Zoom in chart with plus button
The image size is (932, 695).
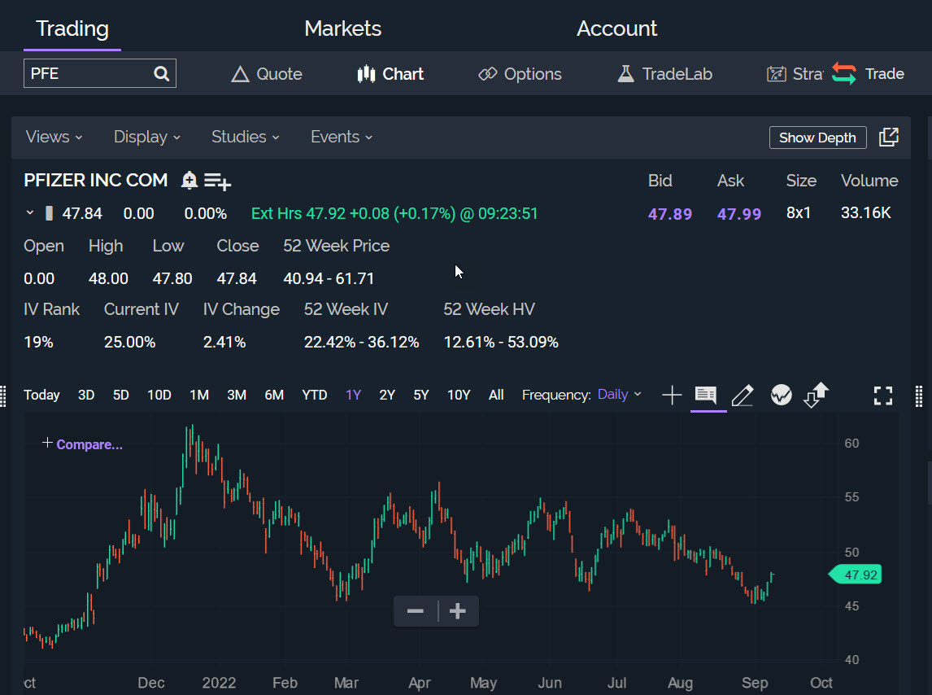pos(458,611)
